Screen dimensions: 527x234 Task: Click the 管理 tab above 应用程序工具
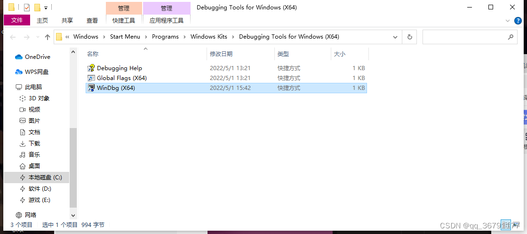click(167, 8)
